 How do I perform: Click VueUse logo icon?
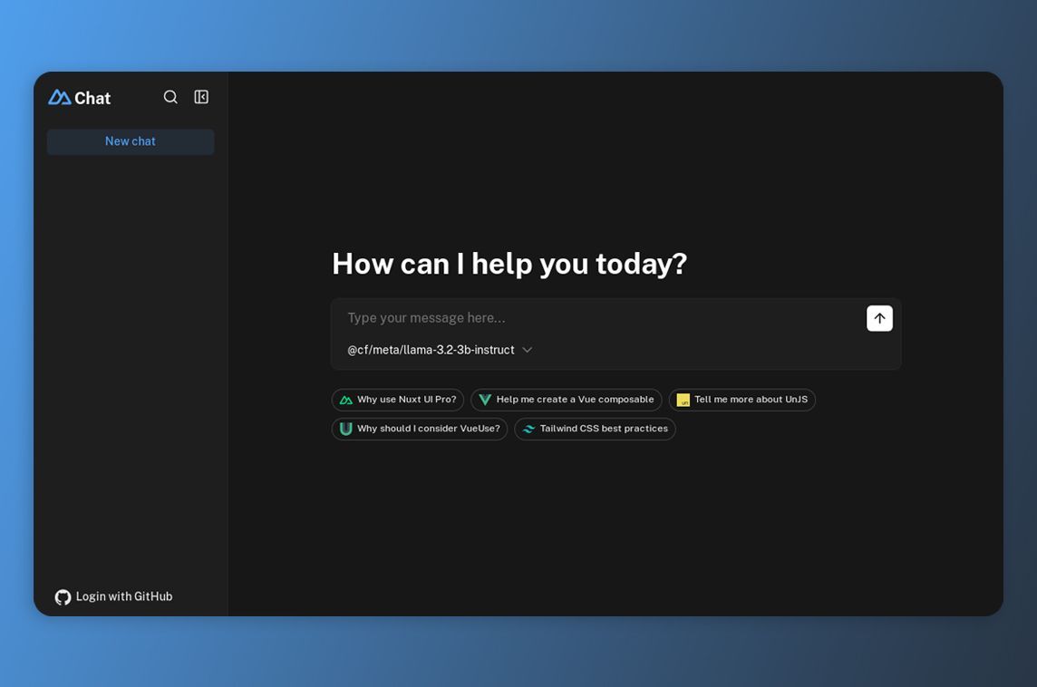(346, 429)
